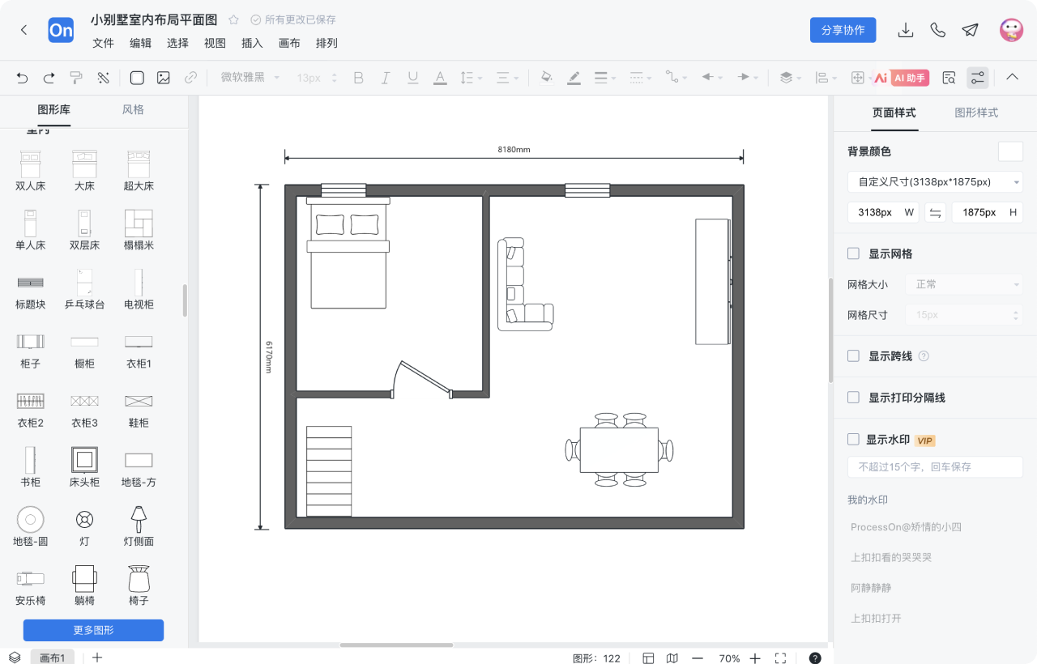The height and width of the screenshot is (664, 1037).
Task: Pick the 灯侧面 lamp shape
Action: point(139,519)
